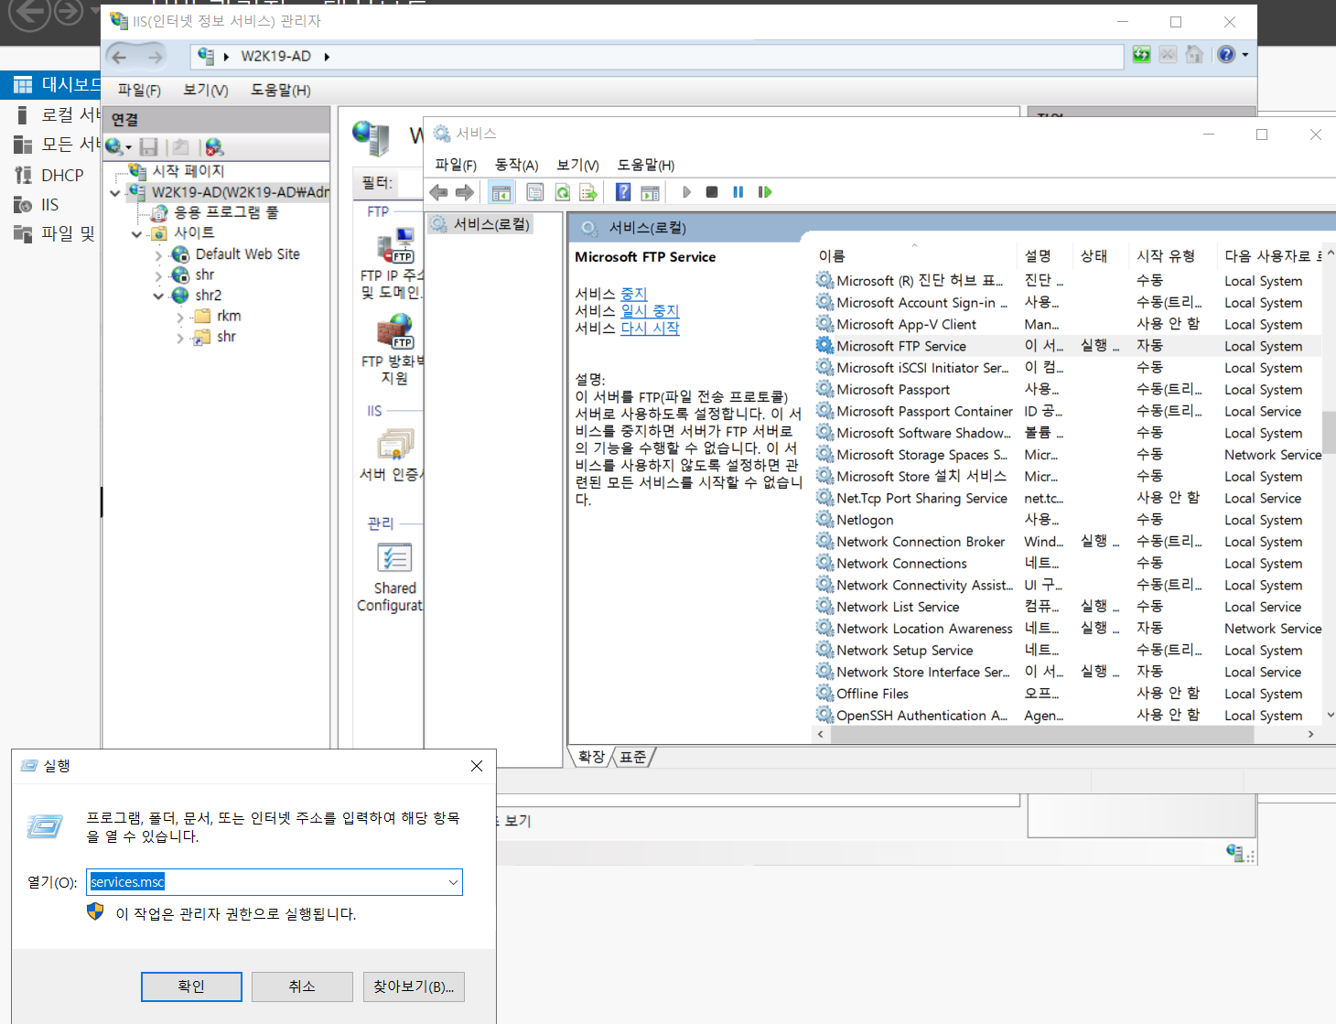Viewport: 1336px width, 1024px height.
Task: Pause the selected service with pause icon
Action: tap(738, 192)
